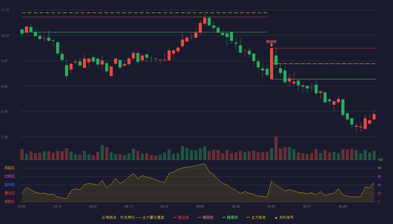Click the magenta 60 indicator scale value
This screenshot has height=224, width=393.
[379, 176]
